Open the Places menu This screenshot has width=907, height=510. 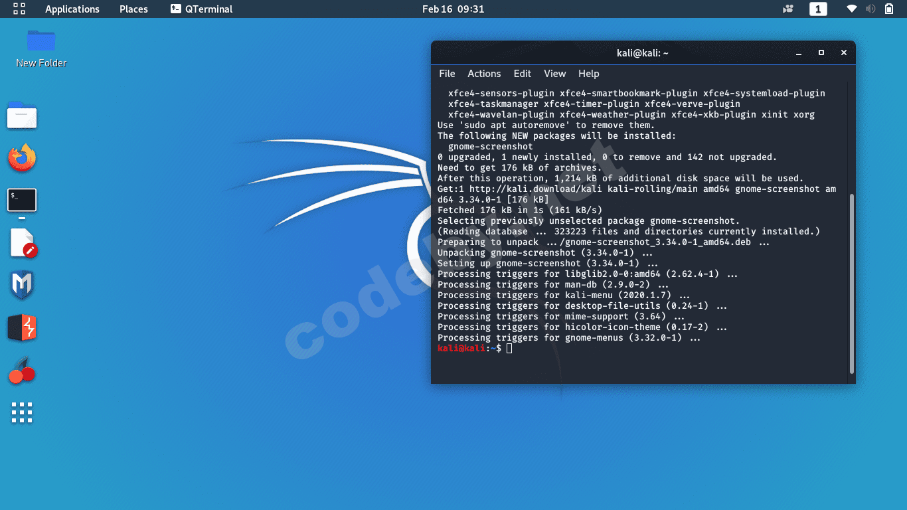tap(133, 9)
